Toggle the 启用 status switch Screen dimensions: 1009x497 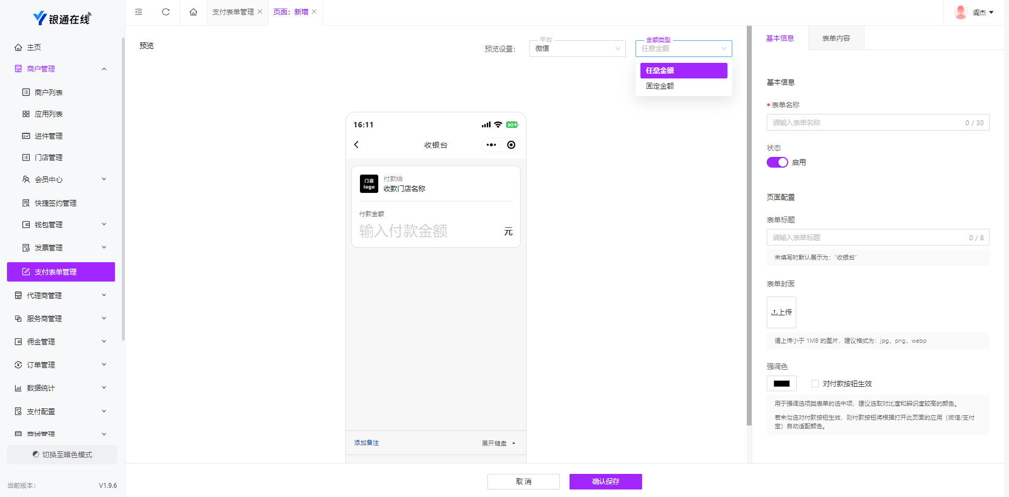coord(777,162)
